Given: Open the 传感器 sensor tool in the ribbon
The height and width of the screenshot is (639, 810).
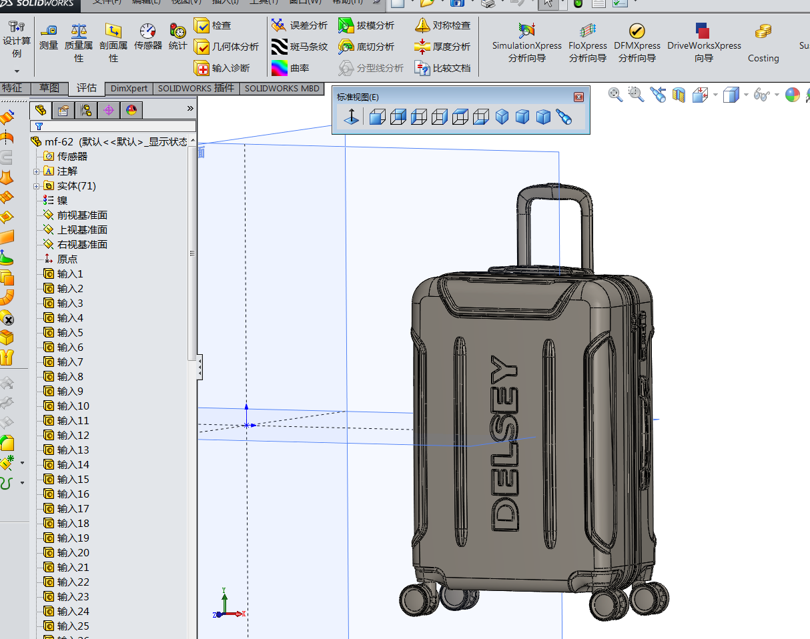Looking at the screenshot, I should 148,37.
